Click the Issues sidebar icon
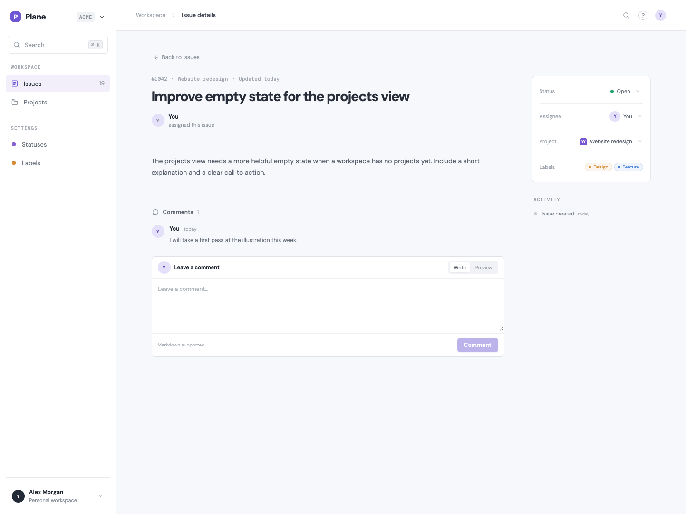Viewport: 686px width, 514px height. tap(15, 84)
